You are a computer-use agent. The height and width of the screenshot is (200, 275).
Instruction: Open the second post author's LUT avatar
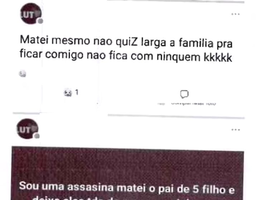pyautogui.click(x=28, y=129)
